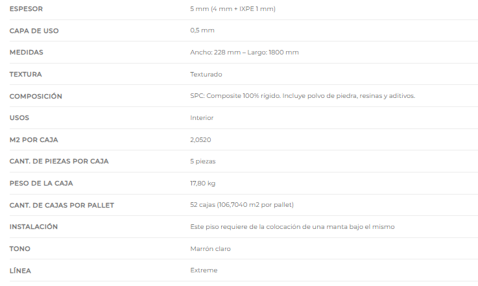Select the INSTALACIÓN requirement text
Image resolution: width=478 pixels, height=286 pixels.
click(293, 227)
